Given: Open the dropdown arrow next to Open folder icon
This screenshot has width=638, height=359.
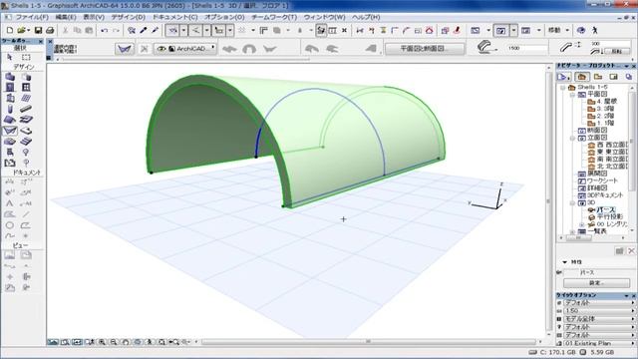Looking at the screenshot, I should pos(29,31).
